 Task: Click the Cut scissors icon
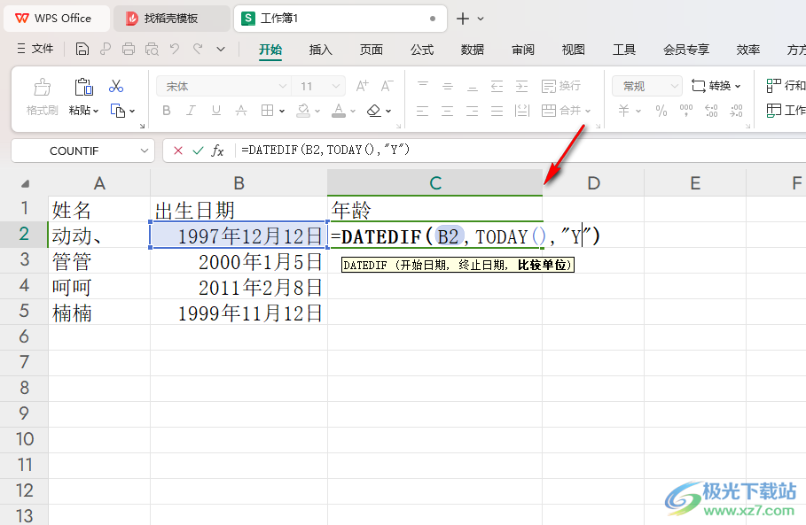[x=116, y=86]
